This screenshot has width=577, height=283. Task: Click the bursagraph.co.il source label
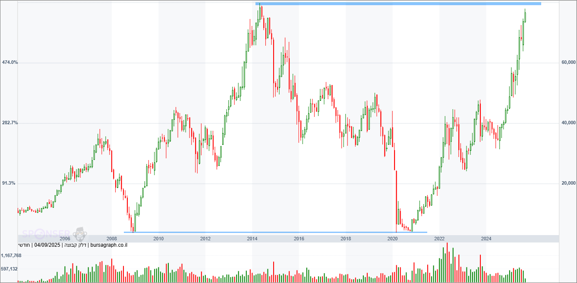(x=109, y=245)
